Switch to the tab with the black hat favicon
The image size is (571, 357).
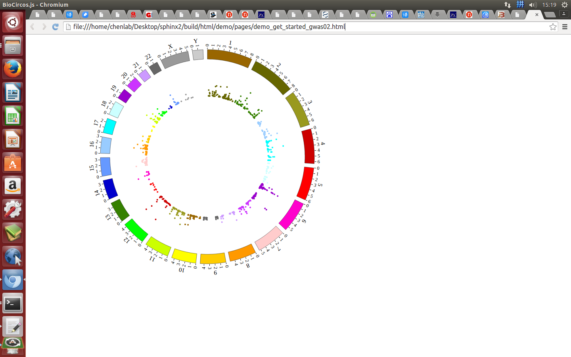point(213,15)
